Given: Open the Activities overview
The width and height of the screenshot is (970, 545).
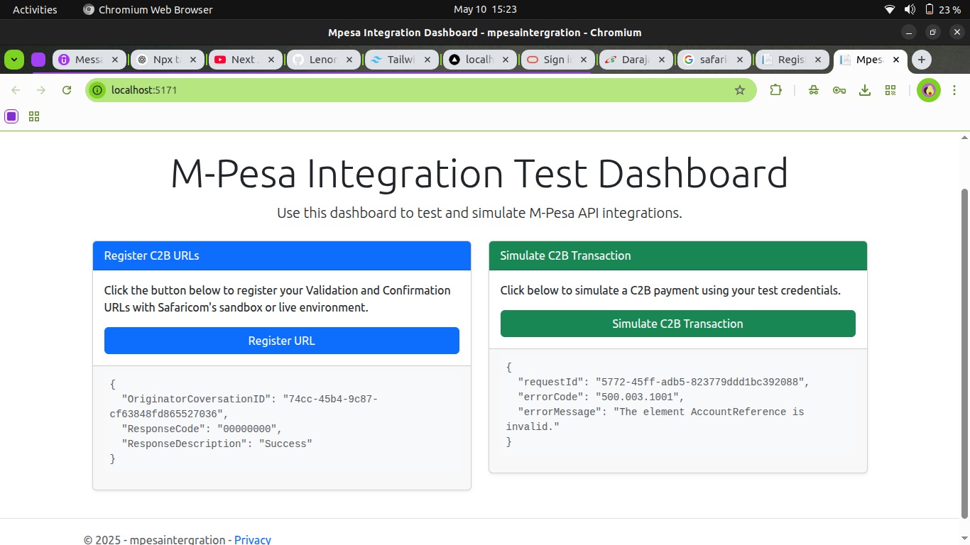Looking at the screenshot, I should [x=35, y=9].
